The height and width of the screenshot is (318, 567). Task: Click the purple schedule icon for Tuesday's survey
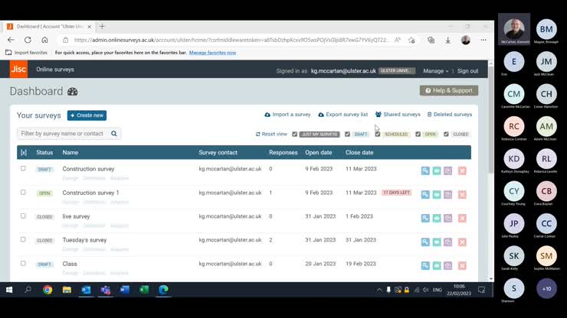coord(448,242)
